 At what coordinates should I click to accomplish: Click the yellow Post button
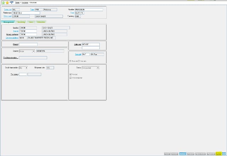click(218, 154)
